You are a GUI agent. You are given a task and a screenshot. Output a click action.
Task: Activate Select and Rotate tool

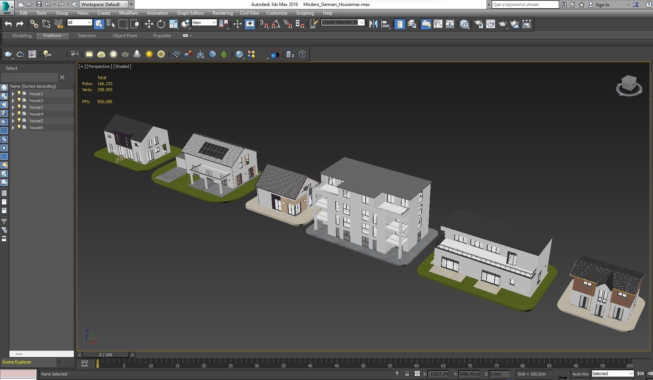coord(161,24)
